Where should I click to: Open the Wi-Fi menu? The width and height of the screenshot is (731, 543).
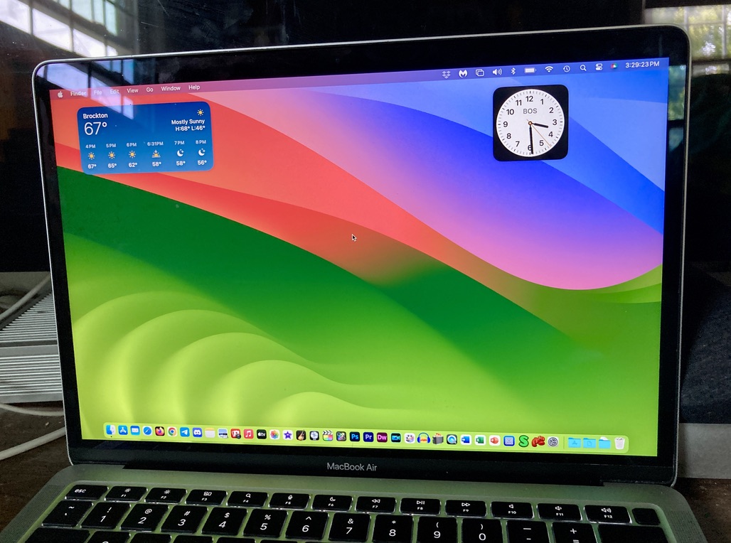(549, 70)
